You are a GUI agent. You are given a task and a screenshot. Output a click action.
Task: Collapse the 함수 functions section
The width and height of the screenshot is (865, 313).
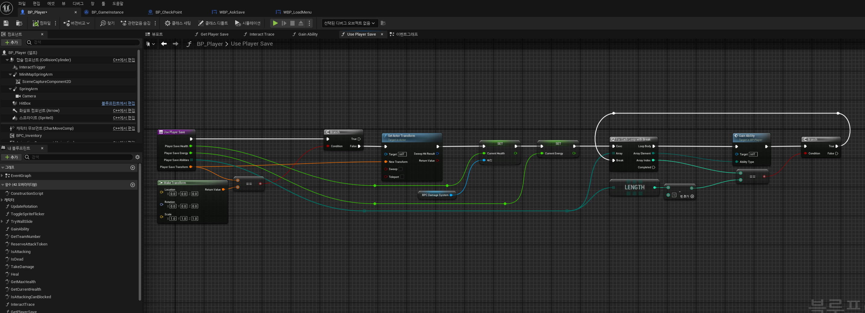point(3,185)
